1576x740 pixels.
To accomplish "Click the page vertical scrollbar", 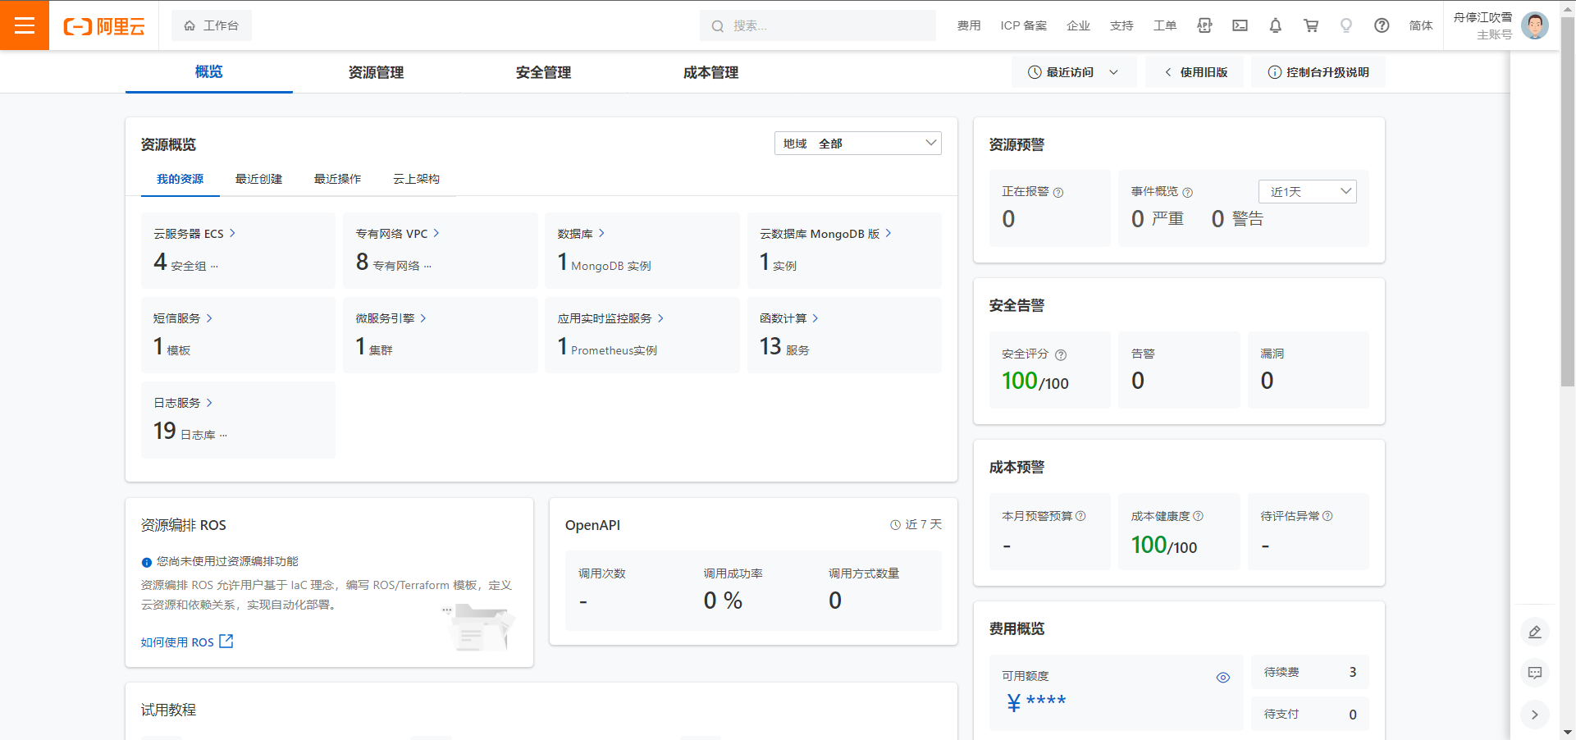I will click(1568, 201).
